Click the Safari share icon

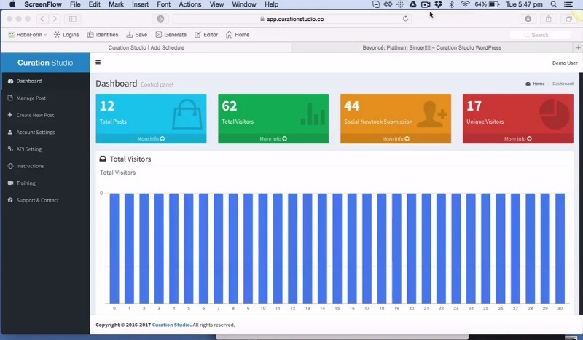[x=549, y=19]
